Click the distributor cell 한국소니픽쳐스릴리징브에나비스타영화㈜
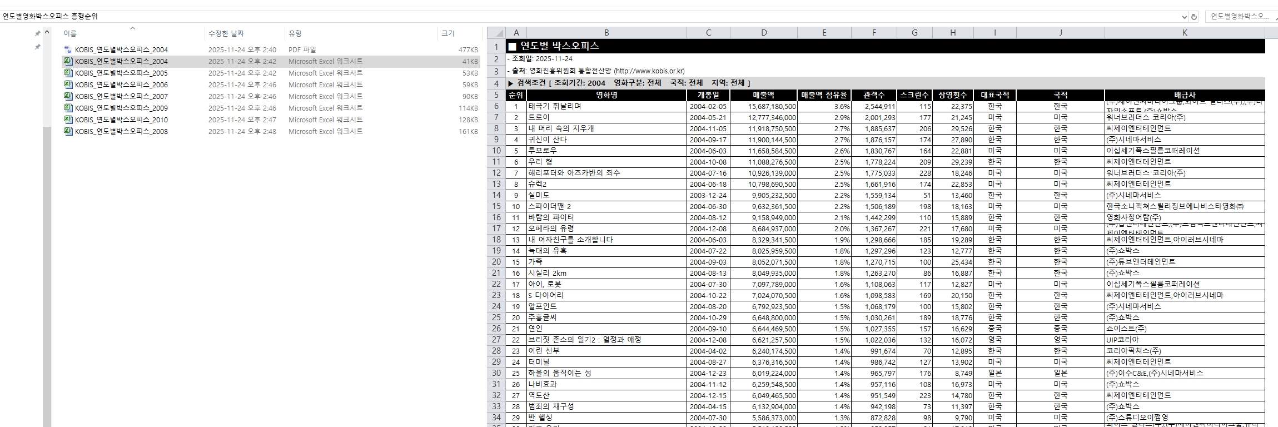This screenshot has height=427, width=1278. pyautogui.click(x=1185, y=206)
